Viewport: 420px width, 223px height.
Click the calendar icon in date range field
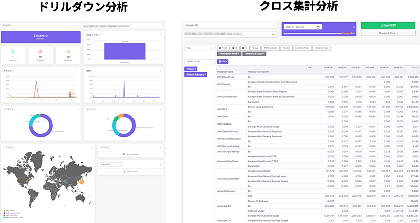[318, 27]
